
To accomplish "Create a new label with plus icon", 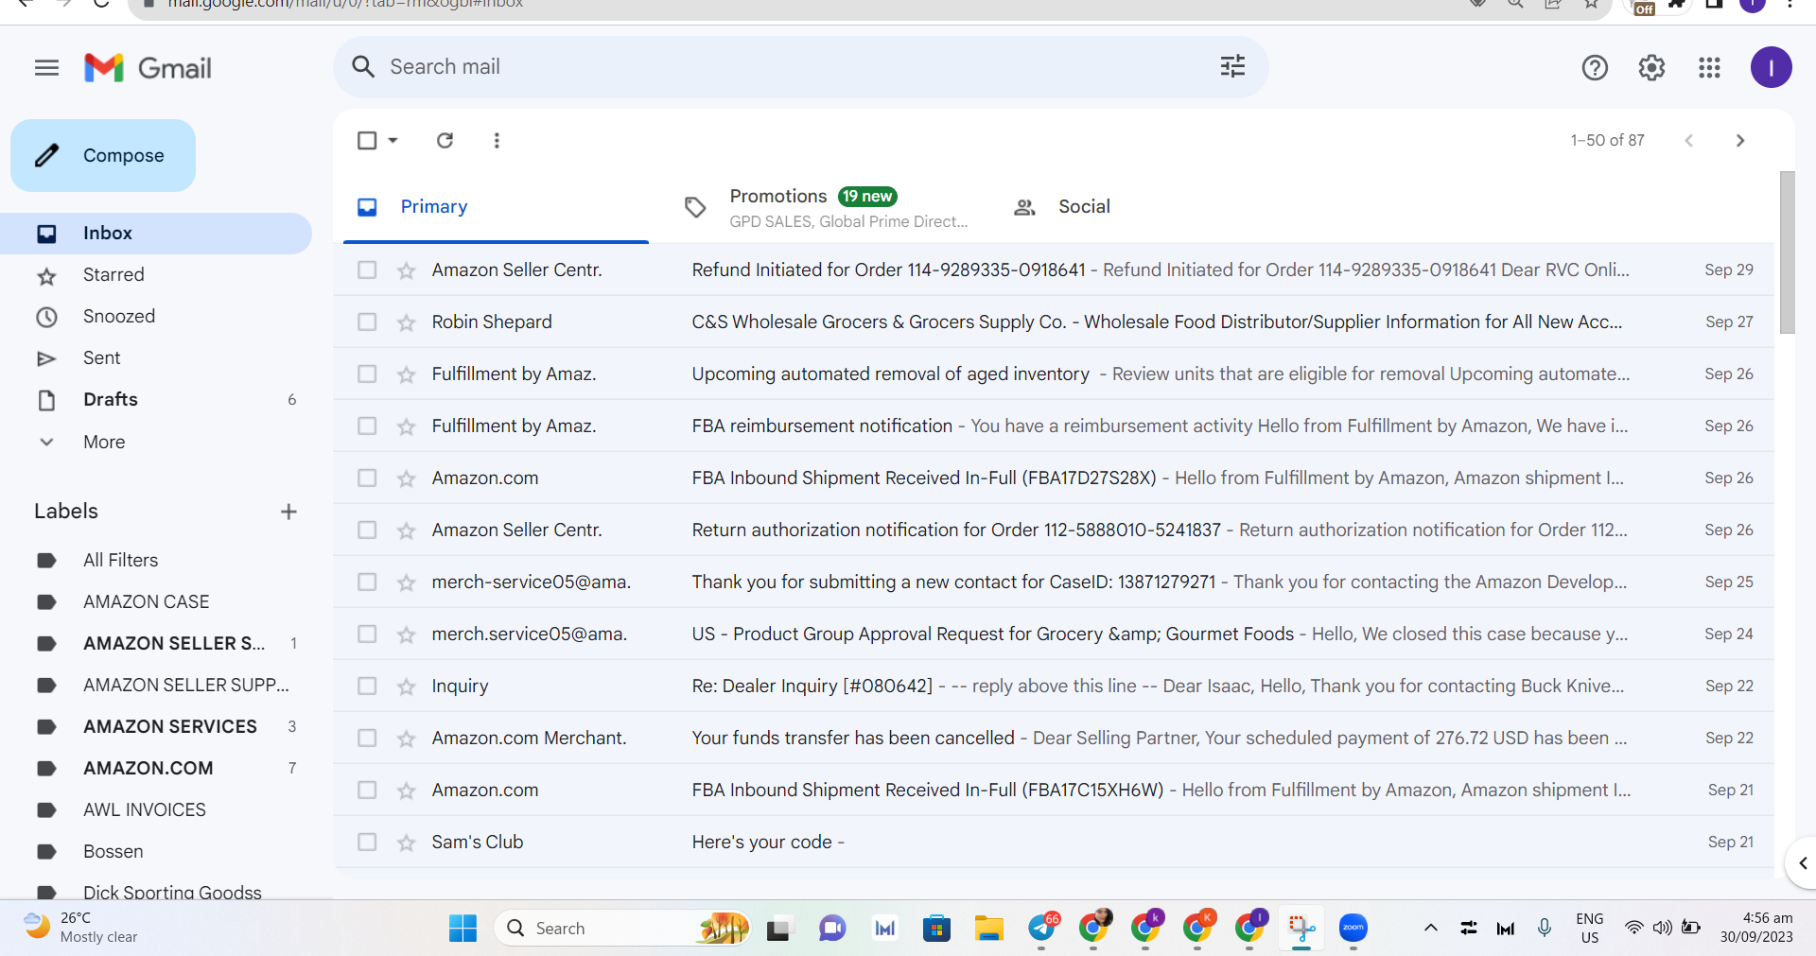I will (288, 512).
